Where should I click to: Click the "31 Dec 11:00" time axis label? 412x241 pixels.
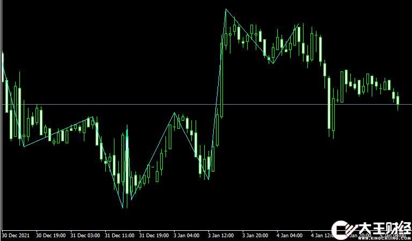coord(120,235)
